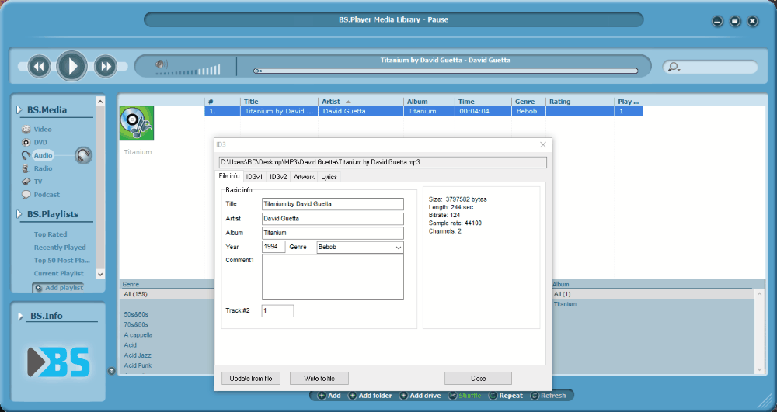777x412 pixels.
Task: Sort the library by Title column
Action: click(279, 102)
